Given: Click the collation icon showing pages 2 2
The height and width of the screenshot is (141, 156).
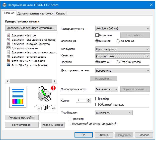Looking at the screenshot, I should pos(44,108).
